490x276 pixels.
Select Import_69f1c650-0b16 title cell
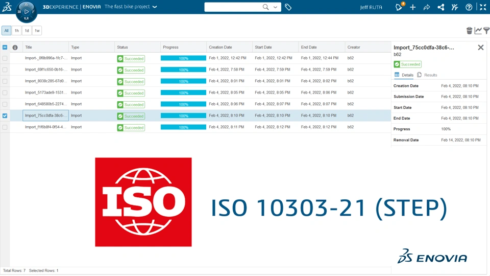45,70
